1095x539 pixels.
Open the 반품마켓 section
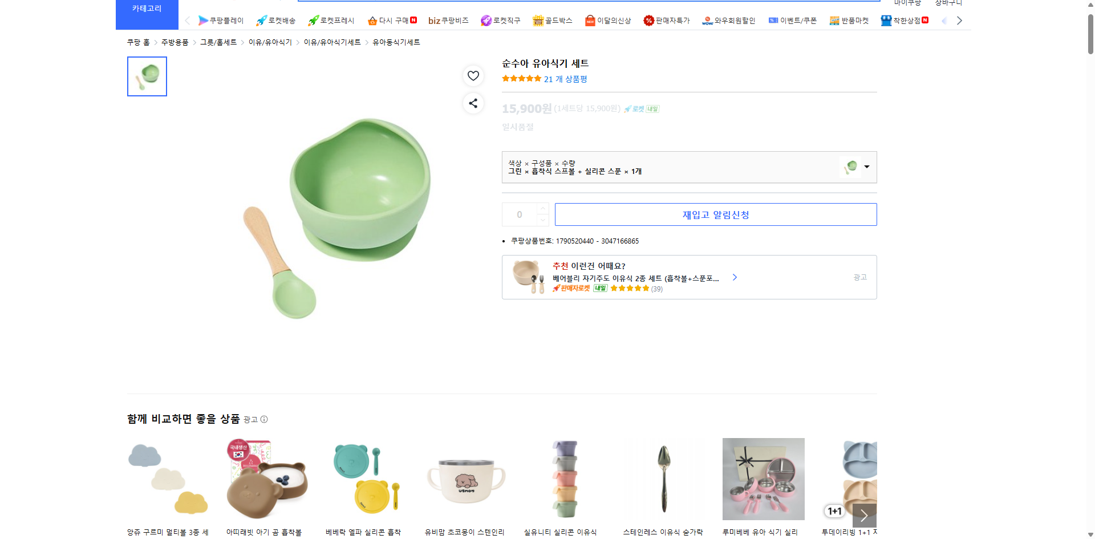[849, 20]
